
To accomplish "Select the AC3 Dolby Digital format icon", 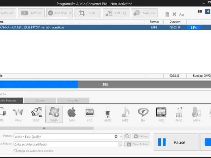I will 161,114.
